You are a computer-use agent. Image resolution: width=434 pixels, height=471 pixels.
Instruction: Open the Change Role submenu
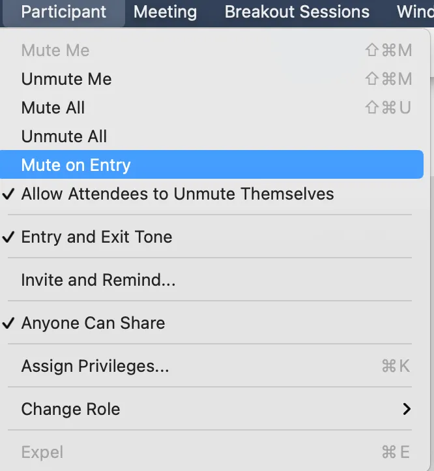[70, 409]
